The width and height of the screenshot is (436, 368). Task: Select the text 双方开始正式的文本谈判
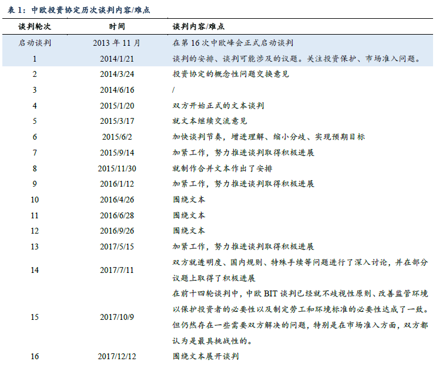(x=218, y=106)
